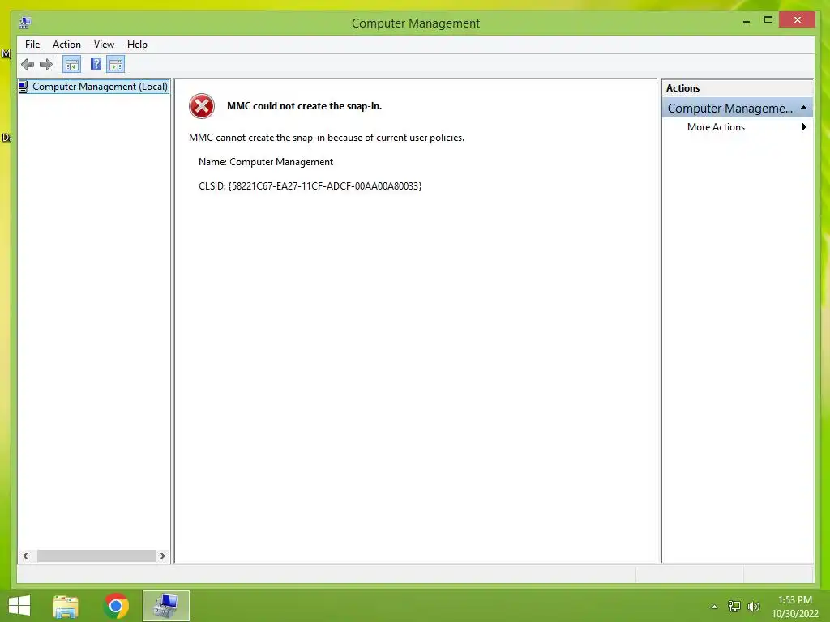This screenshot has height=622, width=830.
Task: Show hidden system tray icons
Action: pos(714,607)
